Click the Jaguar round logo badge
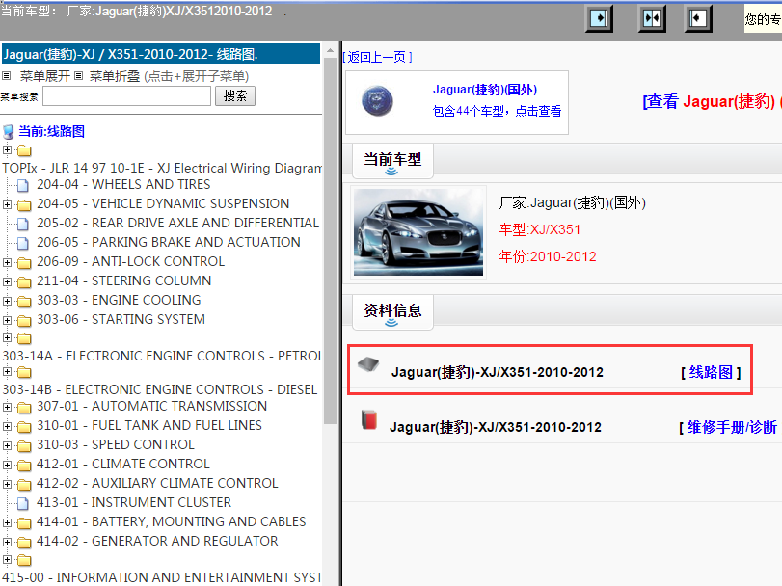782x586 pixels. point(377,101)
